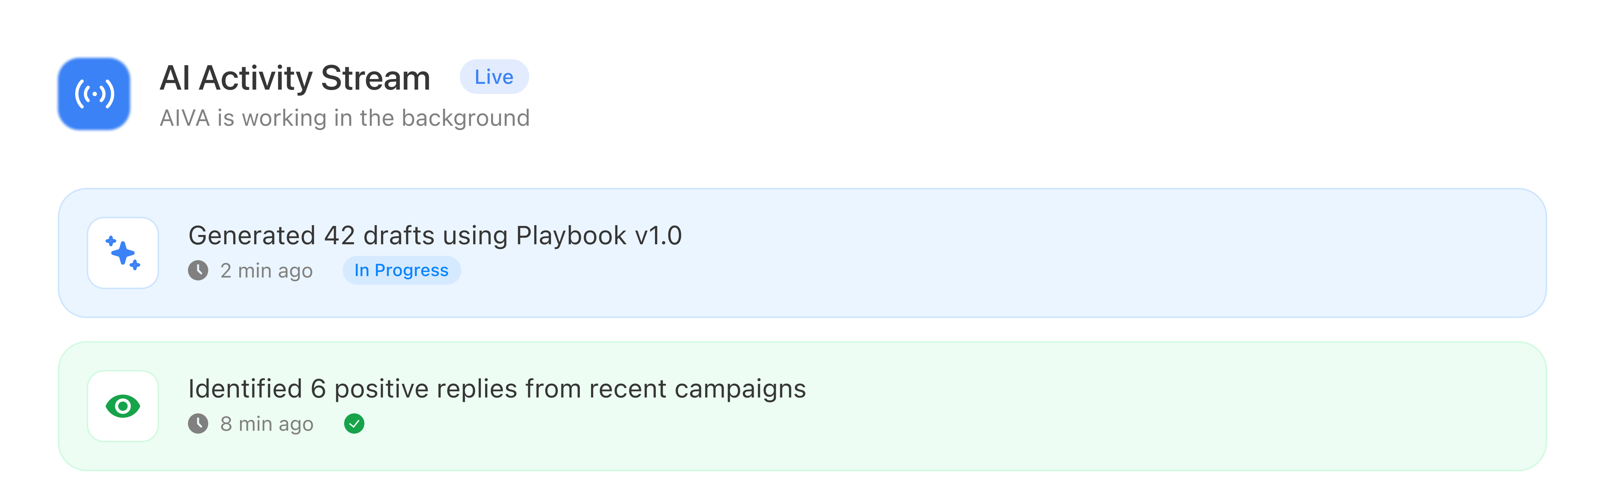Open the Generated 42 drafts activity title
The height and width of the screenshot is (490, 1605).
435,236
